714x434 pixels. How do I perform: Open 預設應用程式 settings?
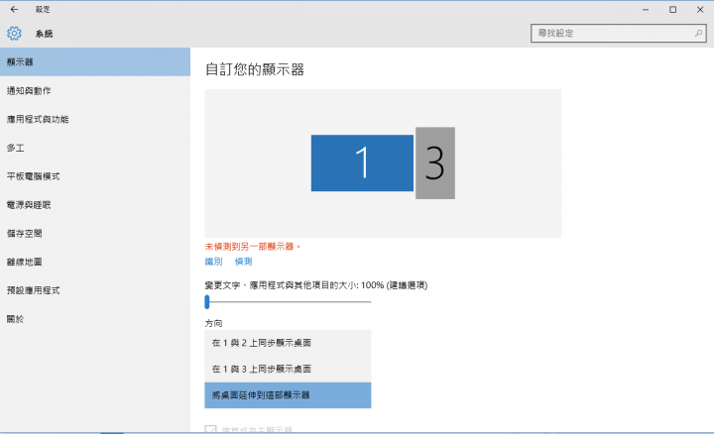[95, 290]
